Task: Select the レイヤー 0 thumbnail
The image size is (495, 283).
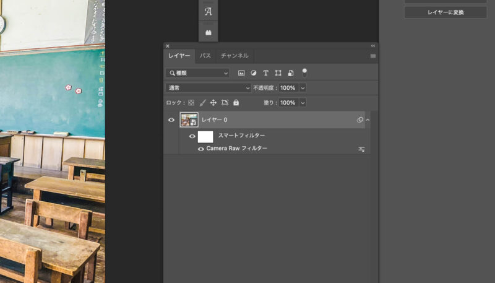Action: point(189,120)
